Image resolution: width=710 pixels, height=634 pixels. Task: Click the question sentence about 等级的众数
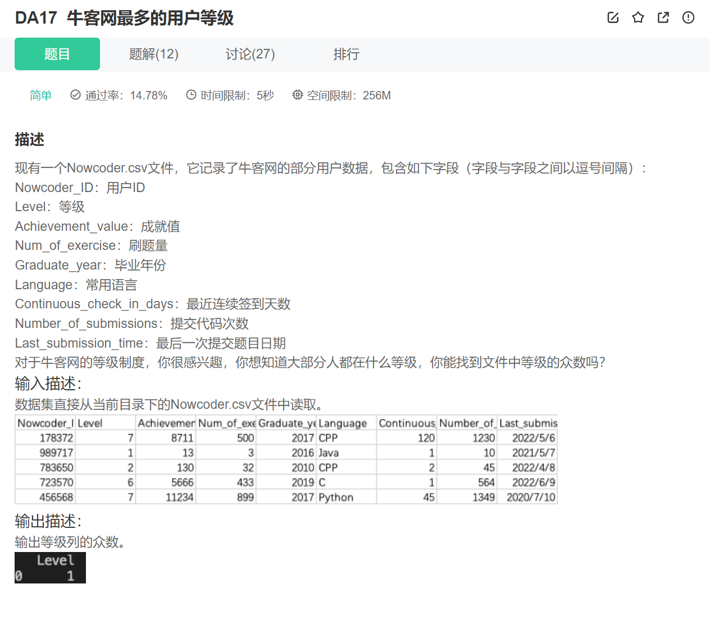pyautogui.click(x=310, y=362)
